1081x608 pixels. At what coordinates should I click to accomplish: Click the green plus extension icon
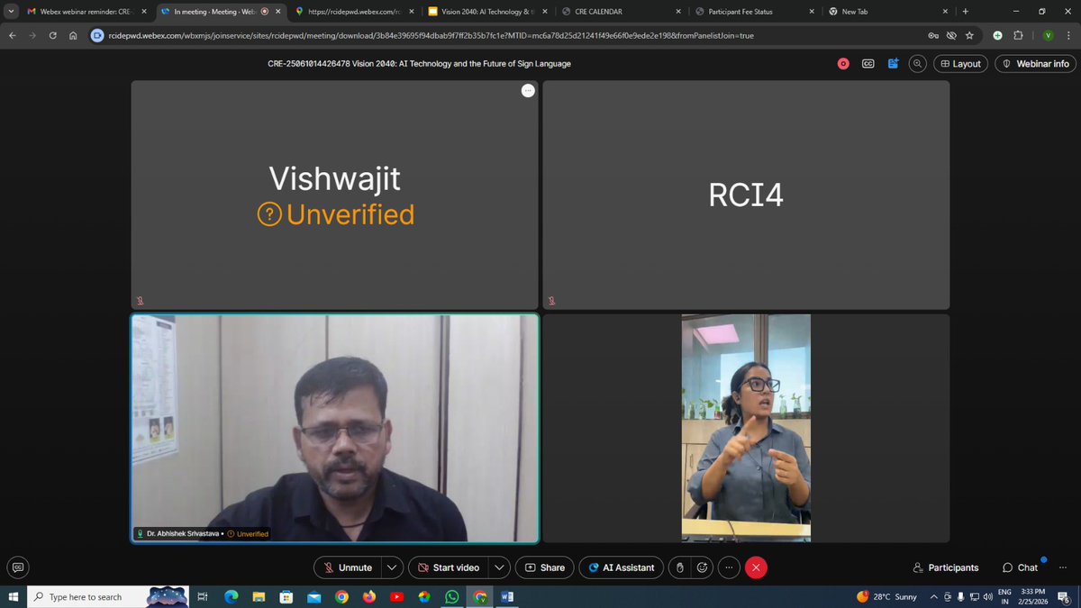pyautogui.click(x=997, y=35)
